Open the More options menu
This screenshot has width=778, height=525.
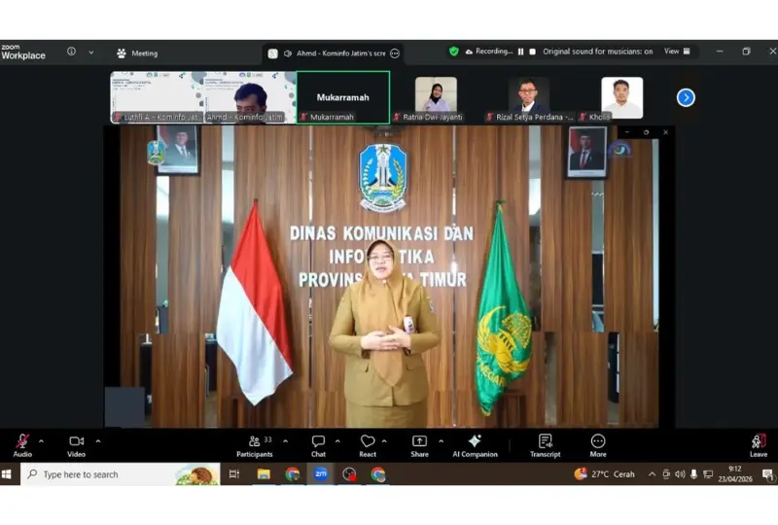pyautogui.click(x=598, y=442)
